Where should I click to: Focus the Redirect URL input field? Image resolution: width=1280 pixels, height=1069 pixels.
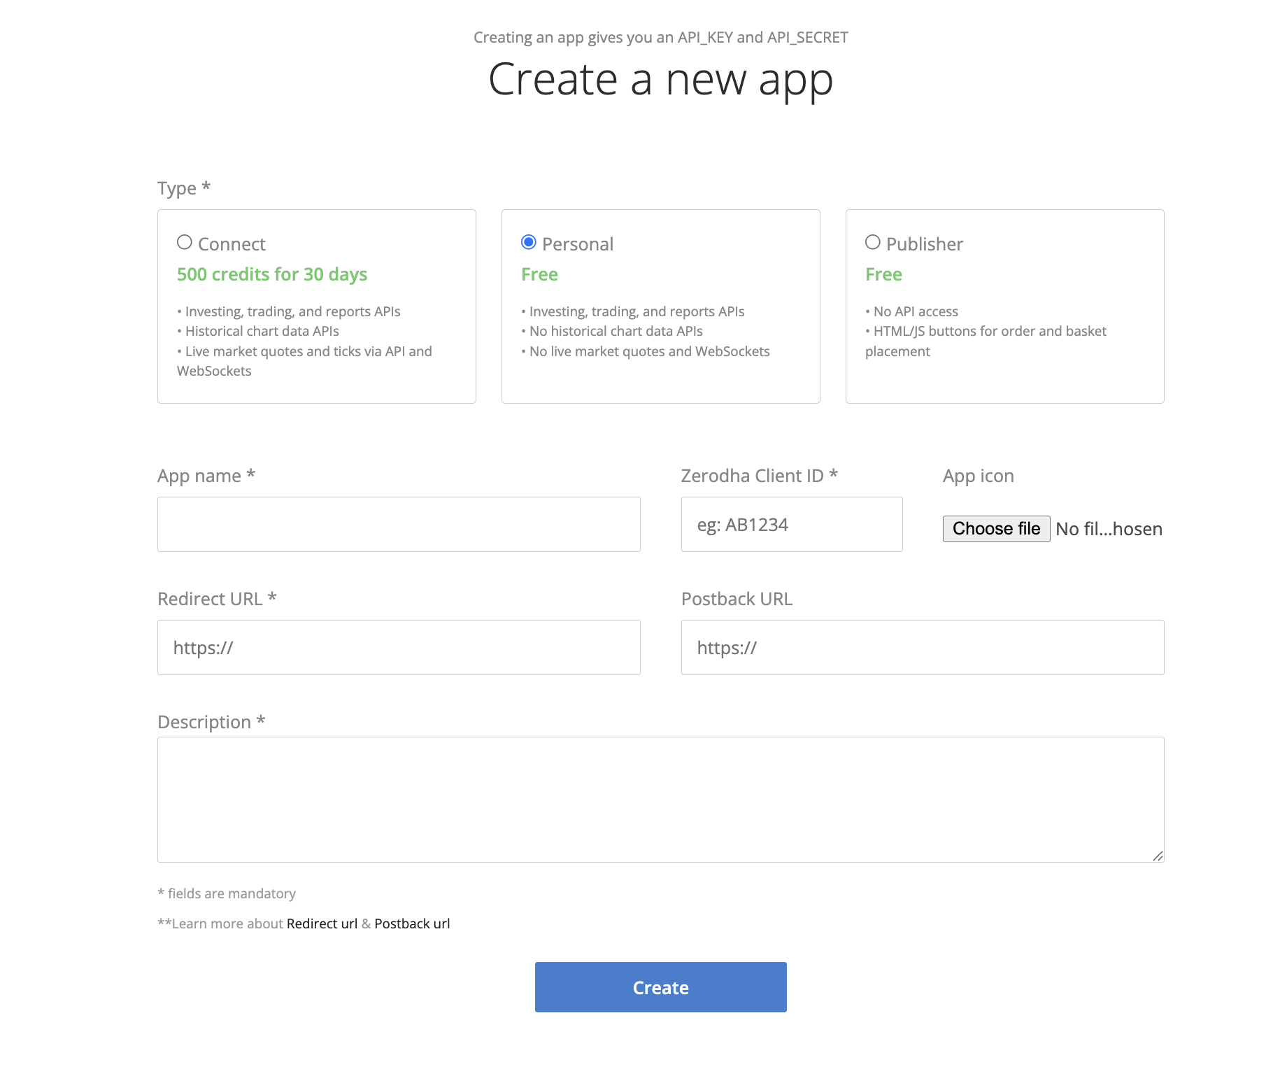click(x=399, y=647)
